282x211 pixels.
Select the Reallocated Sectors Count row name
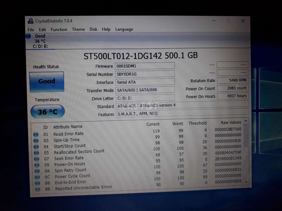(79, 152)
